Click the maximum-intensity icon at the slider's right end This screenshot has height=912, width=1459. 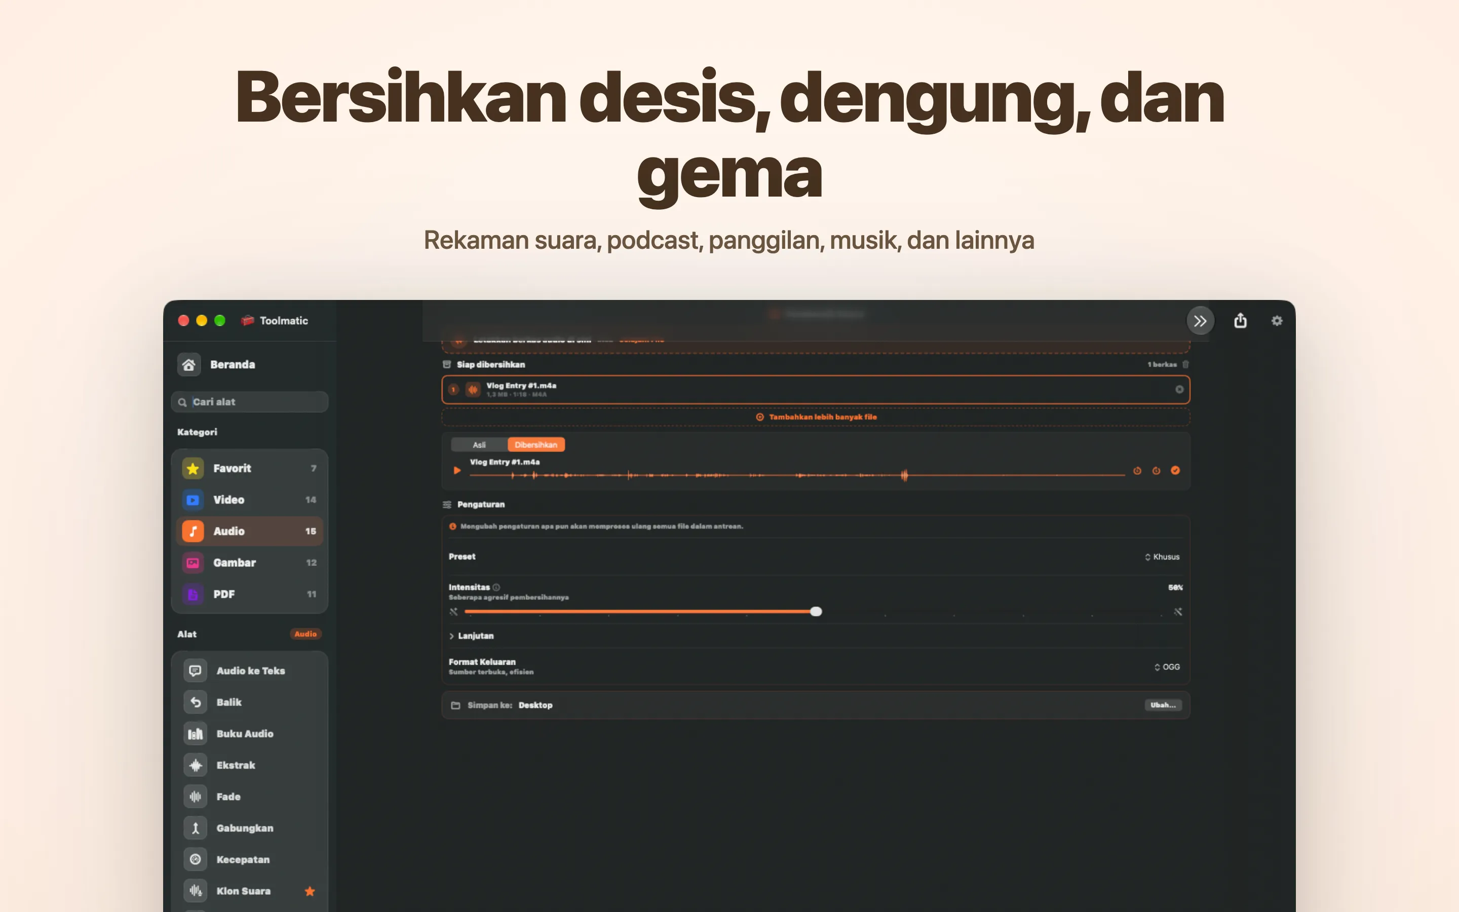click(1177, 612)
